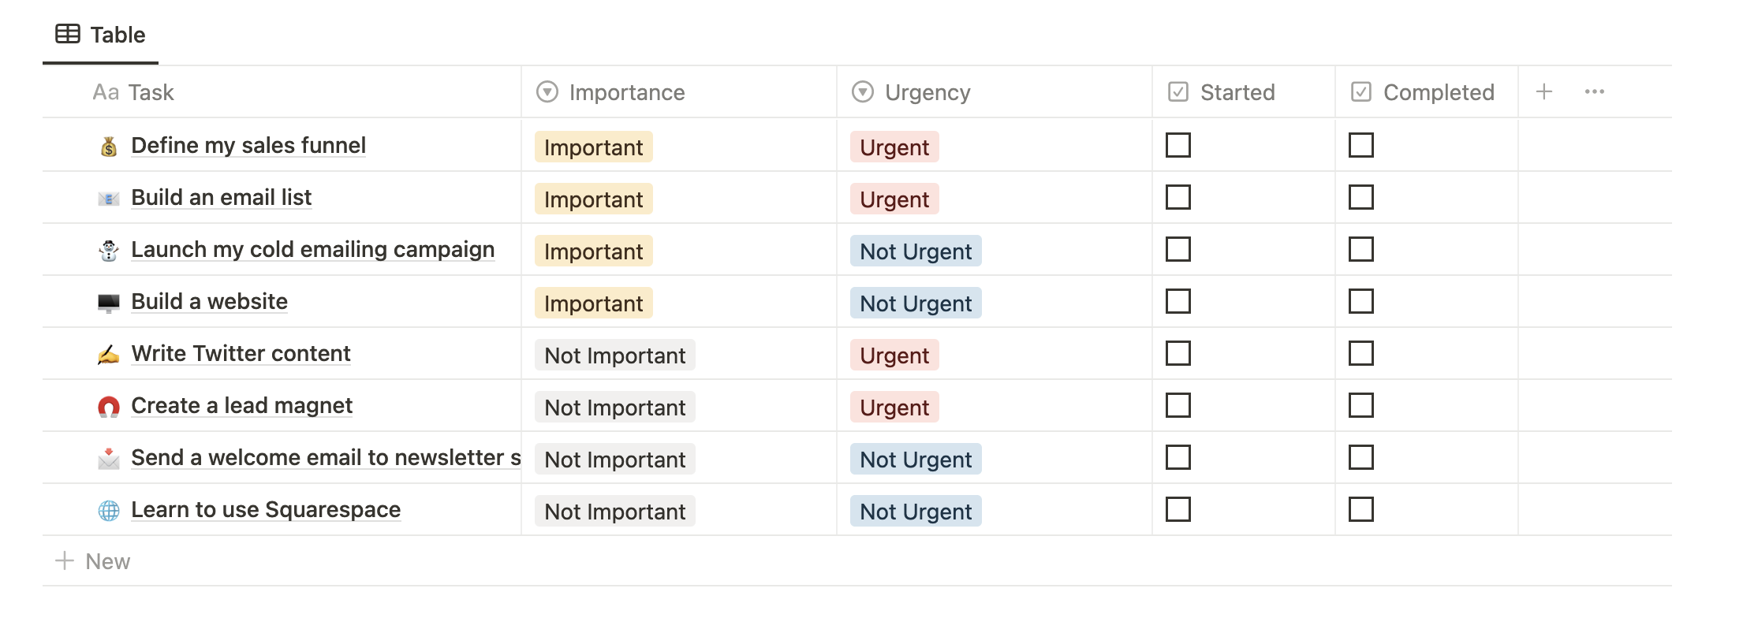Image resolution: width=1743 pixels, height=618 pixels.
Task: Click the globe icon beside Learn to use Squarespace
Action: tap(109, 511)
